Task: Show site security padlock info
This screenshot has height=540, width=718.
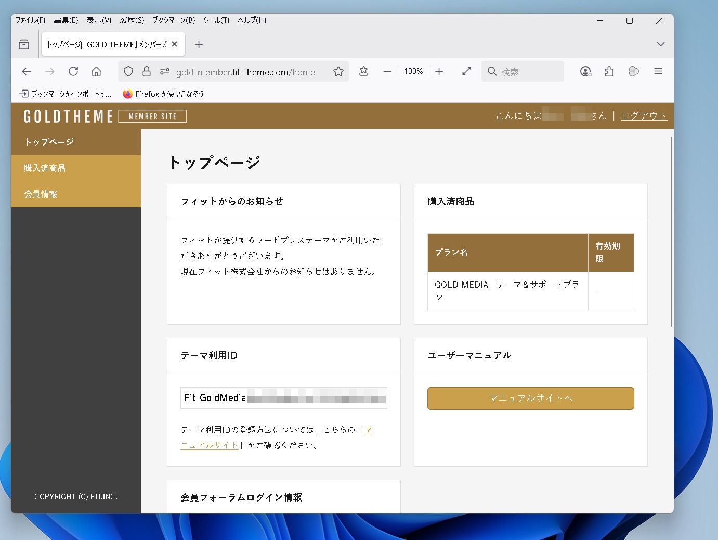Action: click(147, 72)
